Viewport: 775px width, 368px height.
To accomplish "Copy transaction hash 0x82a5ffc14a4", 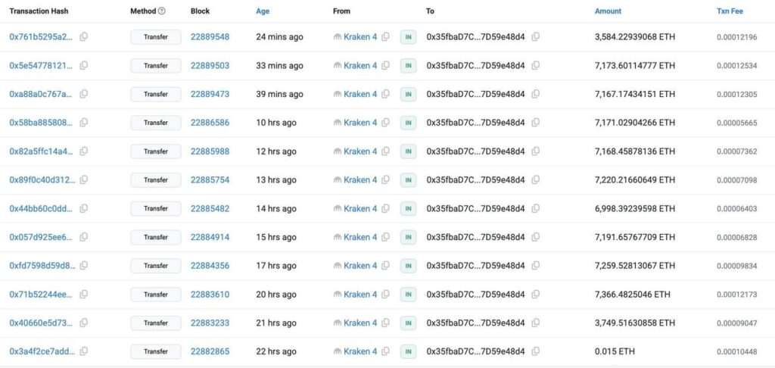I will tap(84, 151).
